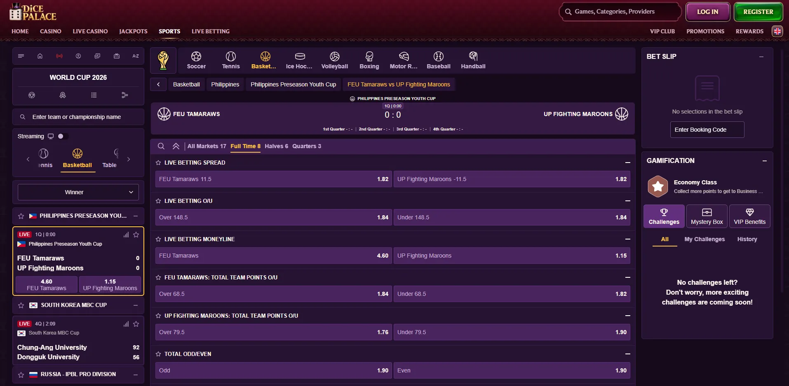Viewport: 789px width, 386px height.
Task: Switch to the Quarters 3 tab
Action: pos(307,146)
